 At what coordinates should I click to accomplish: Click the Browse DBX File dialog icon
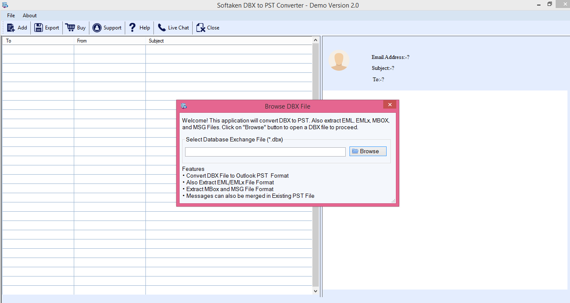point(184,106)
